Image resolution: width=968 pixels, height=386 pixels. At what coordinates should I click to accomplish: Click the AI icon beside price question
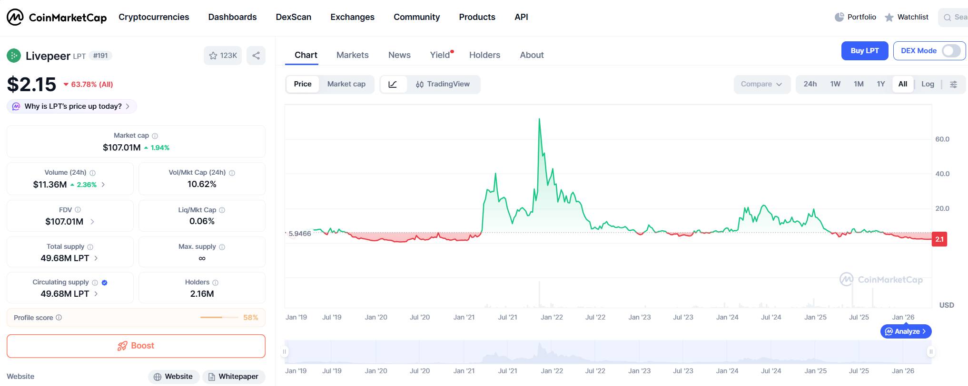tap(16, 106)
